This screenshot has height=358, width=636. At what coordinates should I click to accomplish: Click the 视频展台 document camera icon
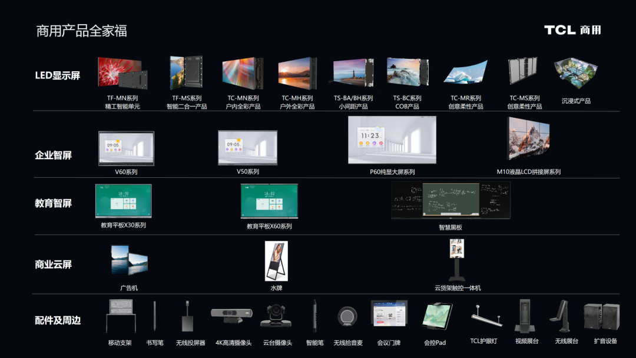click(x=525, y=316)
